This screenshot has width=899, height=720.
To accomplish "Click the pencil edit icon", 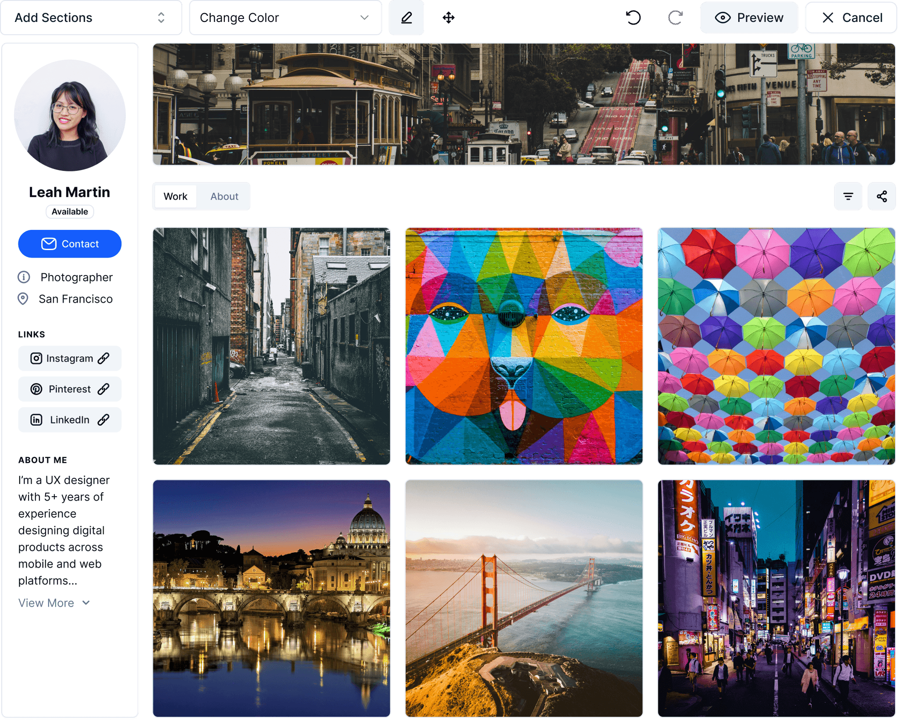I will click(406, 18).
